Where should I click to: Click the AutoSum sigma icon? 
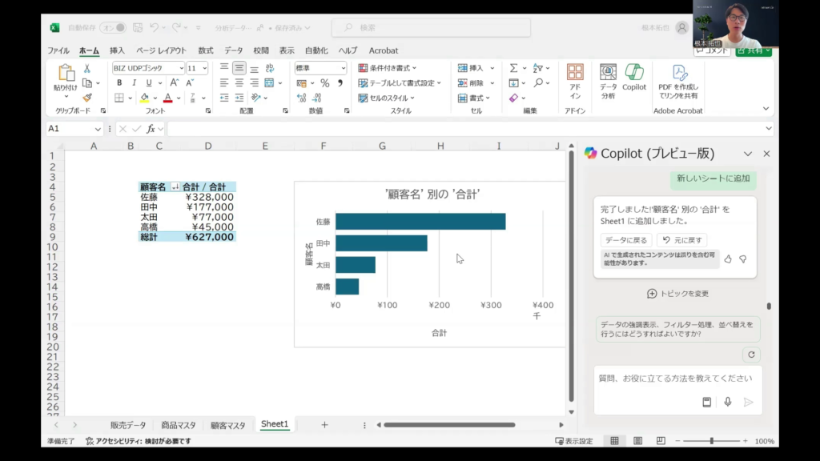pyautogui.click(x=513, y=68)
